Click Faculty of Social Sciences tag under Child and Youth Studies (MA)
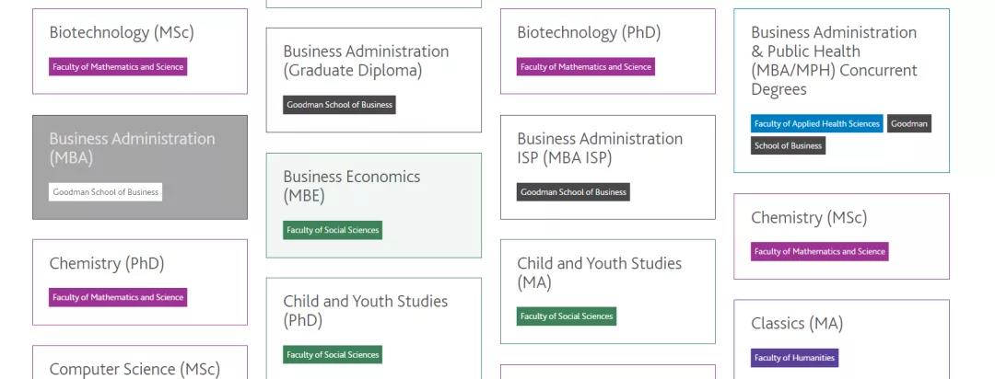995x379 pixels. [566, 316]
